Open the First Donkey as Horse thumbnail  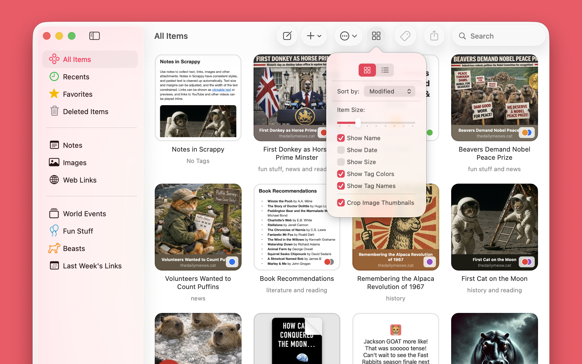click(x=290, y=98)
